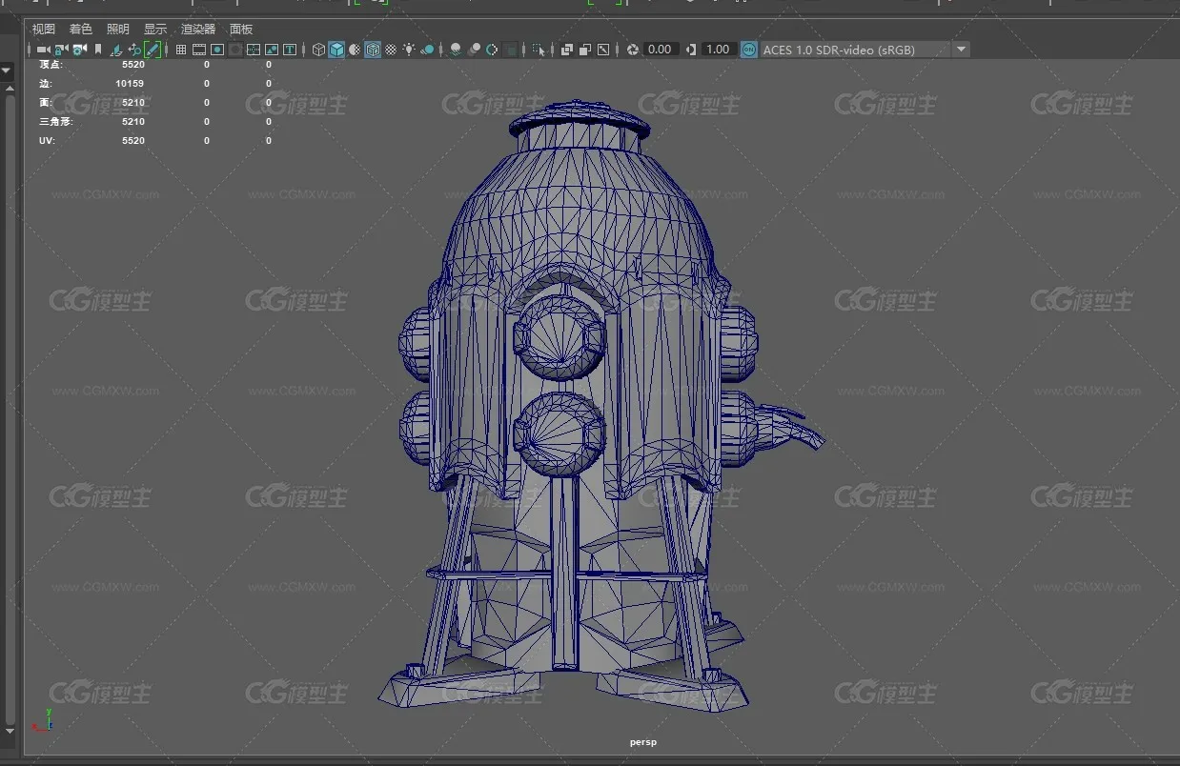Click the Gamma reset icon
The height and width of the screenshot is (766, 1180).
click(691, 50)
